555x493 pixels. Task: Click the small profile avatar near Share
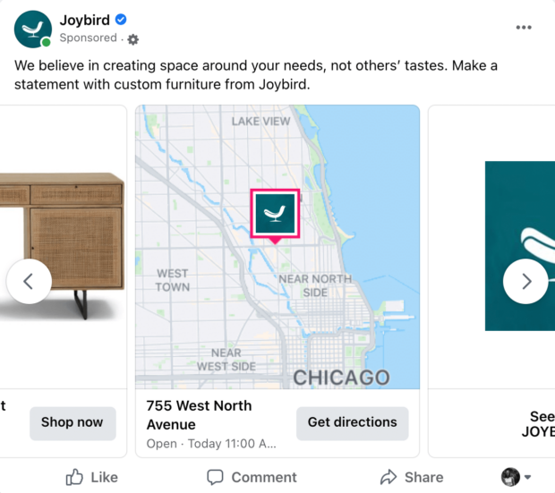(x=510, y=477)
